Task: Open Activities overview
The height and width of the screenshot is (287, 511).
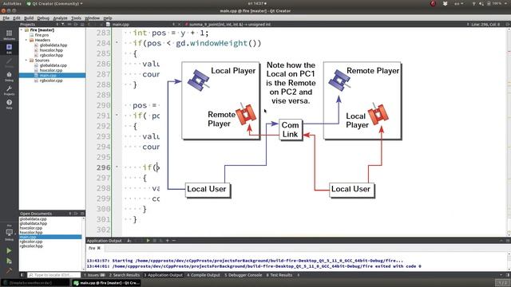Action: coord(12,3)
